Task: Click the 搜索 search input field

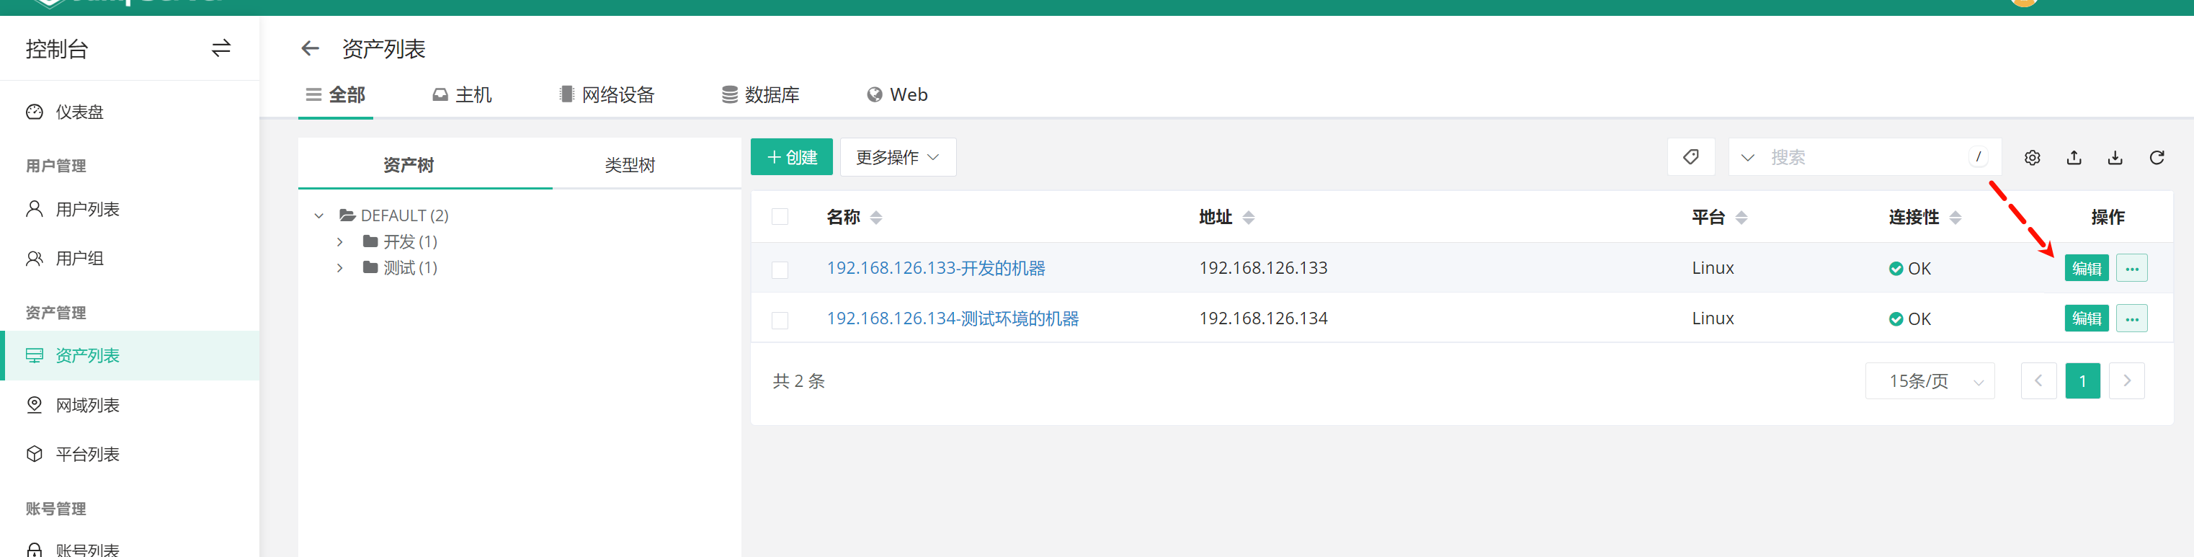Action: 1865,158
